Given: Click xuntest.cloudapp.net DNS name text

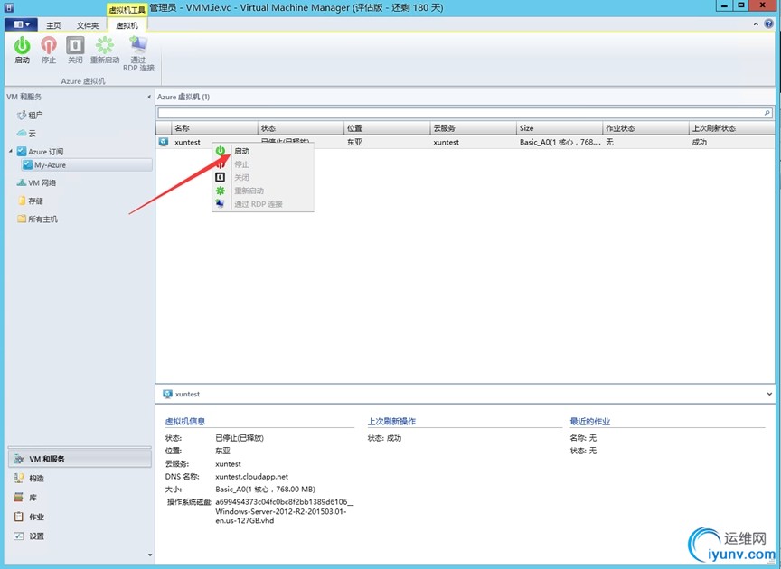Looking at the screenshot, I should pyautogui.click(x=251, y=476).
